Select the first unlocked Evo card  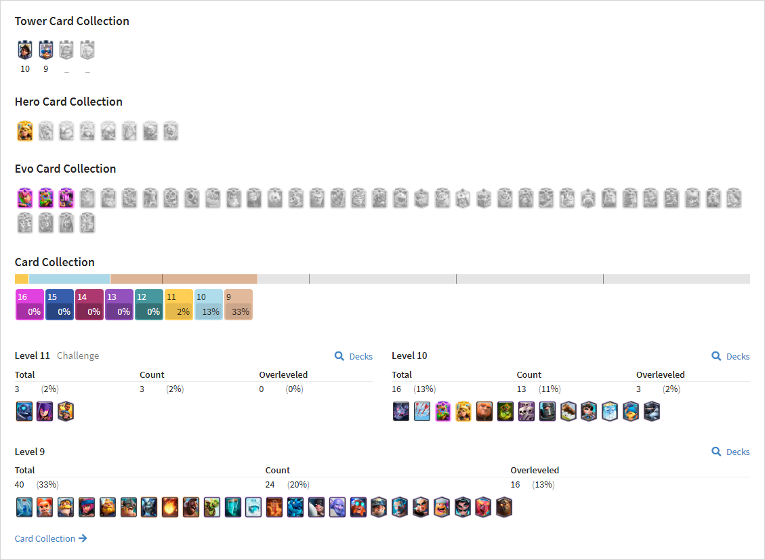tap(25, 198)
